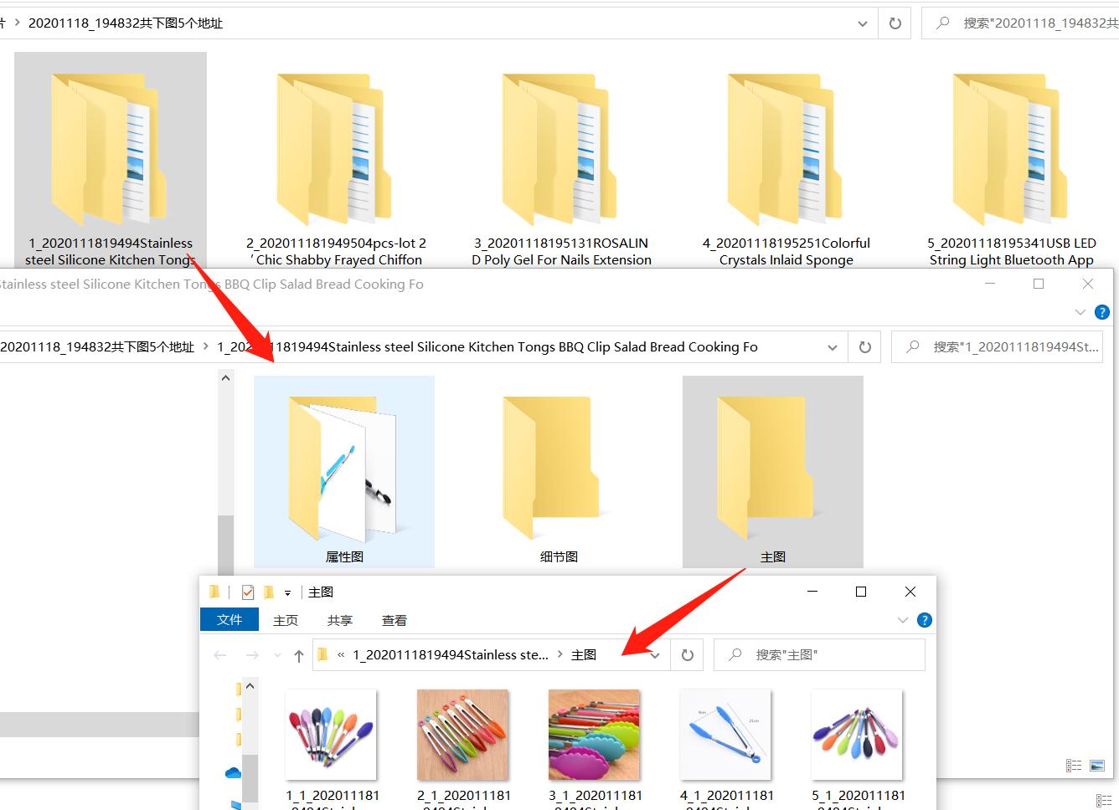The image size is (1119, 810).
Task: Refresh the middle Kitchen Tongs window
Action: [x=865, y=347]
